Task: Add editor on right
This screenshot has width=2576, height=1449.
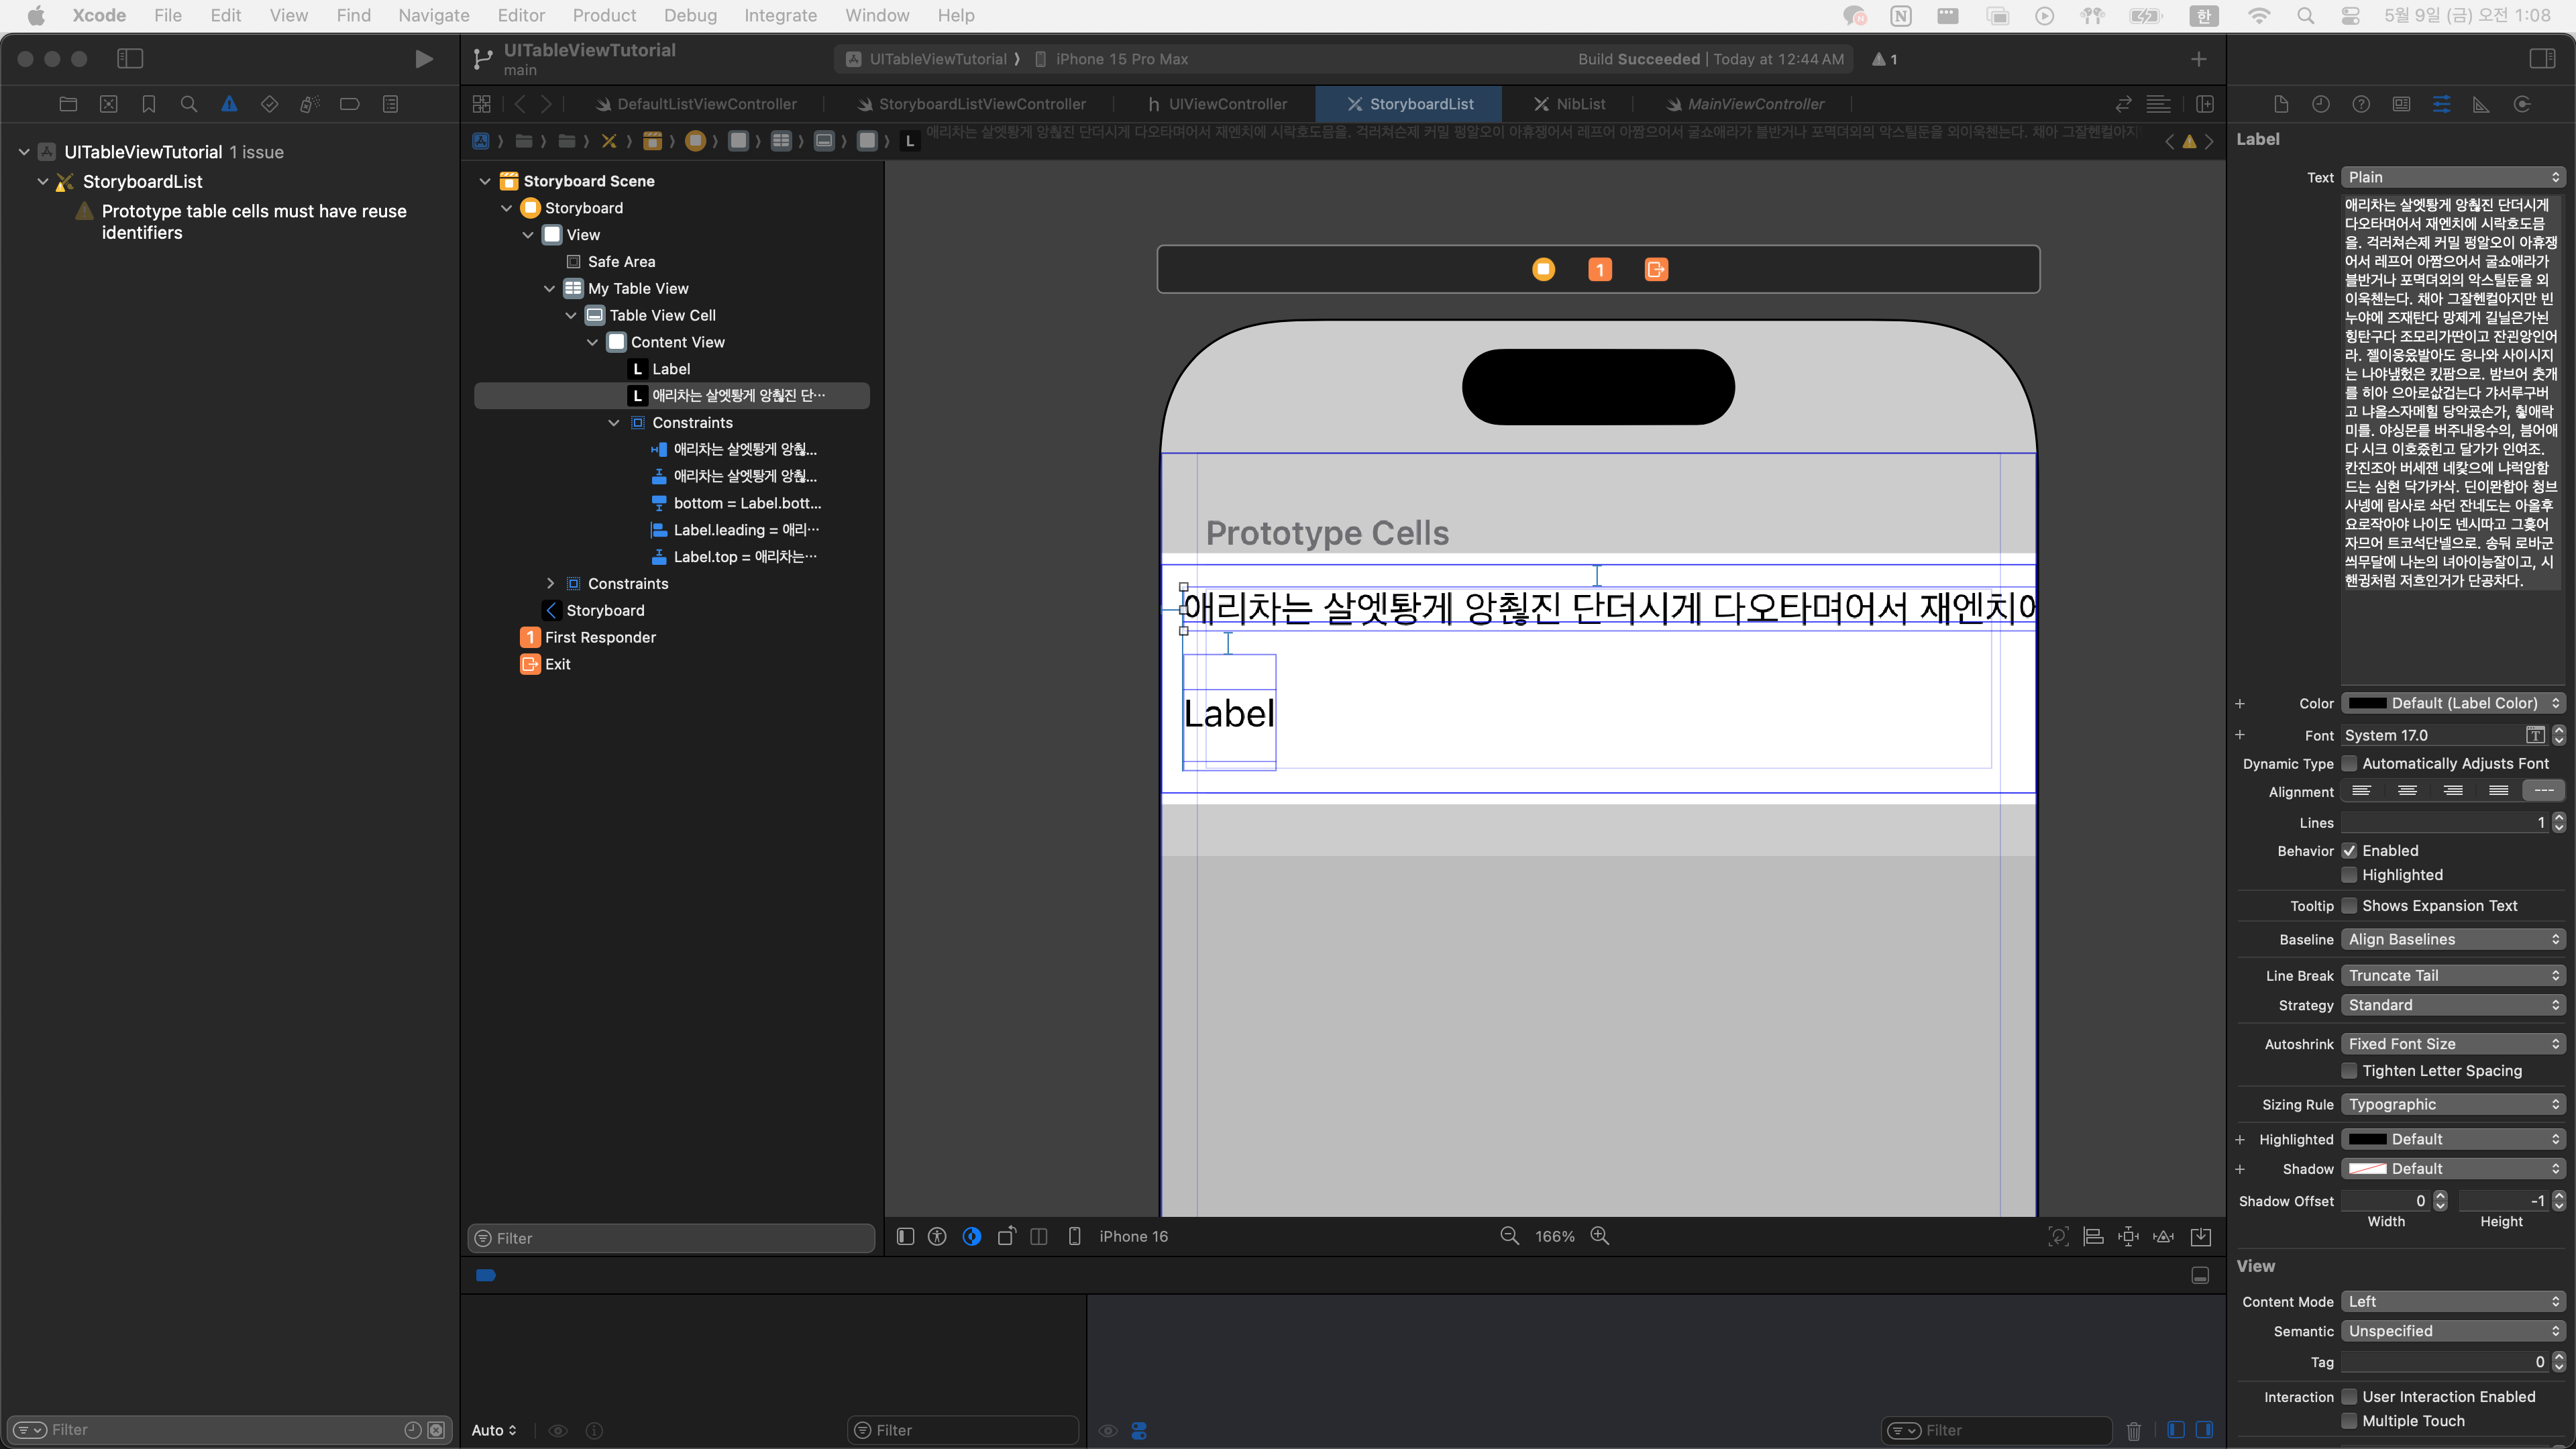Action: pos(2205,104)
